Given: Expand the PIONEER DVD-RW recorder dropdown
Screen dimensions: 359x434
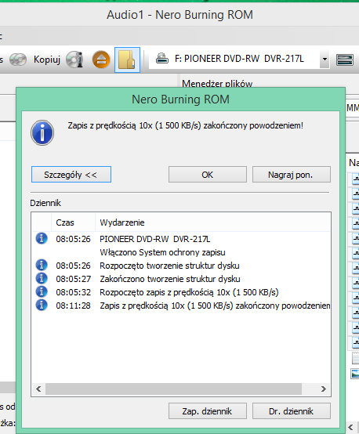Looking at the screenshot, I should (x=325, y=60).
